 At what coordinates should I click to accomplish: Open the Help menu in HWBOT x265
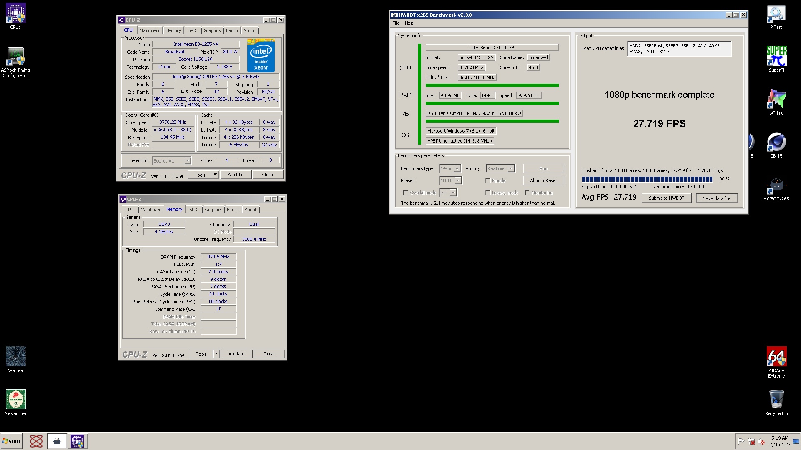pyautogui.click(x=409, y=23)
